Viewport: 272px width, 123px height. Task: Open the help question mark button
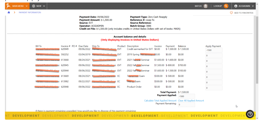pyautogui.click(x=250, y=114)
